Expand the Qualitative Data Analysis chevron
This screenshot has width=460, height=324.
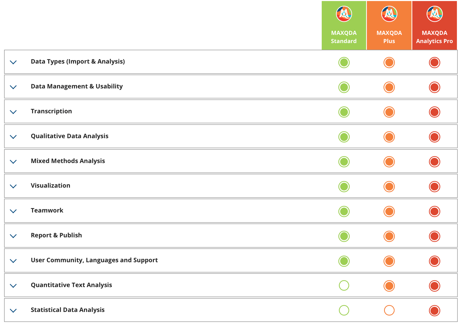13,137
